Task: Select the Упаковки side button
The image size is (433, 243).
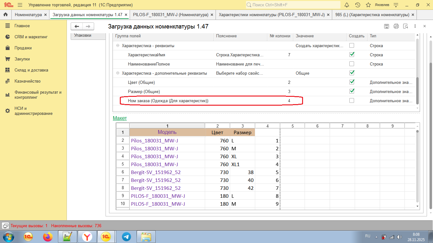Action: [83, 35]
